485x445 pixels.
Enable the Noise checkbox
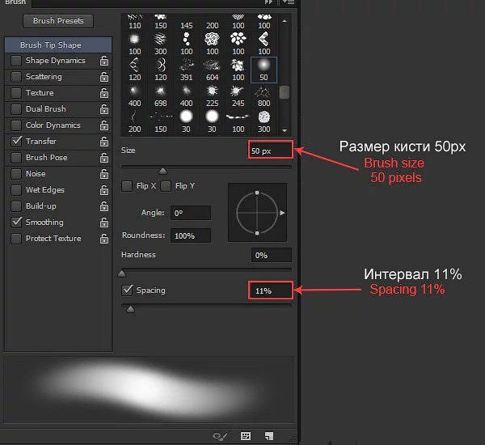point(16,174)
